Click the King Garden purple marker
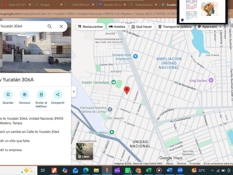 click(x=211, y=80)
